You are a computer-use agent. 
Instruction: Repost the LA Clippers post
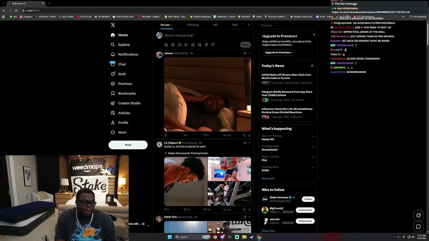[187, 210]
